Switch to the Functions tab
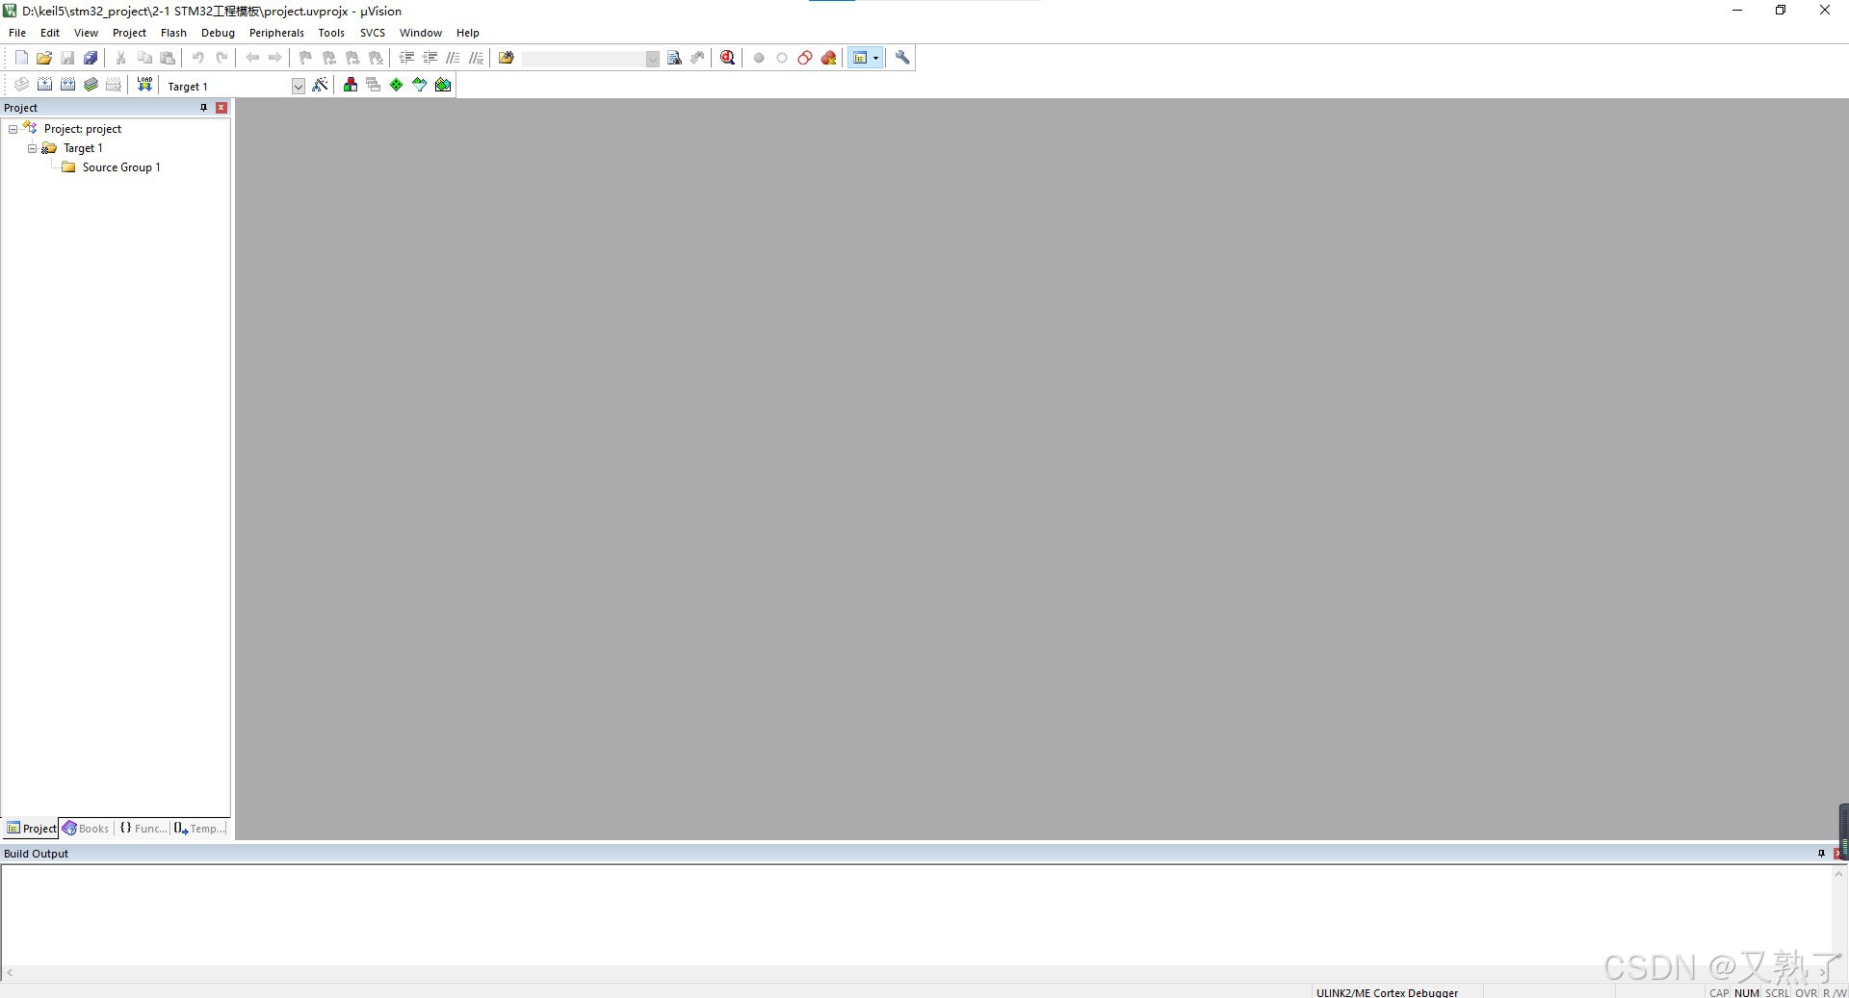 pyautogui.click(x=143, y=829)
